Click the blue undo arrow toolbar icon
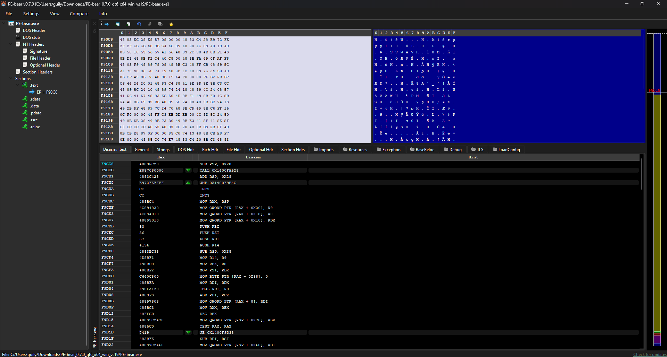The height and width of the screenshot is (357, 667). tap(139, 24)
